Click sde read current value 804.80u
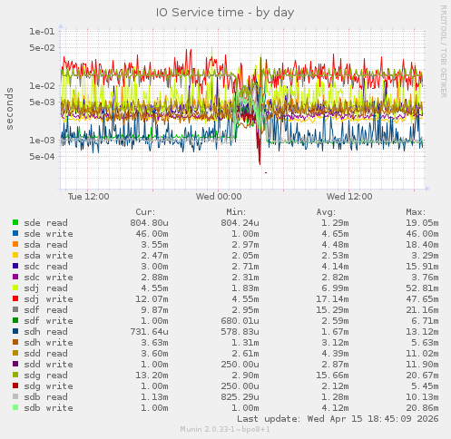451x439 pixels. coord(149,223)
